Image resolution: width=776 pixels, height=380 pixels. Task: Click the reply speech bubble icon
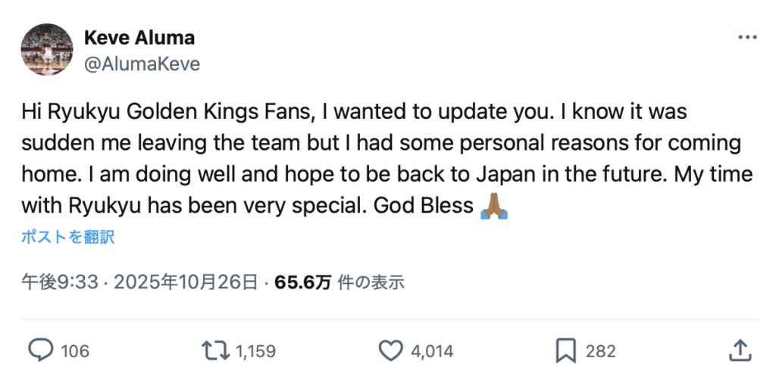pos(41,350)
